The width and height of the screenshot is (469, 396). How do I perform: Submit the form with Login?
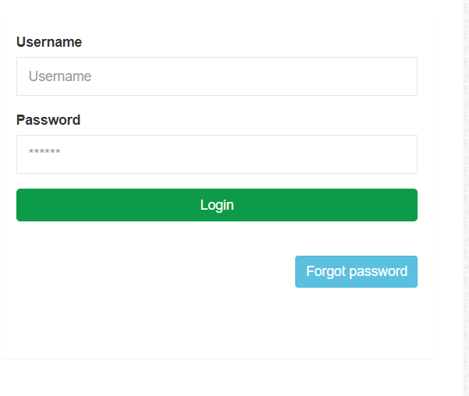(x=217, y=205)
